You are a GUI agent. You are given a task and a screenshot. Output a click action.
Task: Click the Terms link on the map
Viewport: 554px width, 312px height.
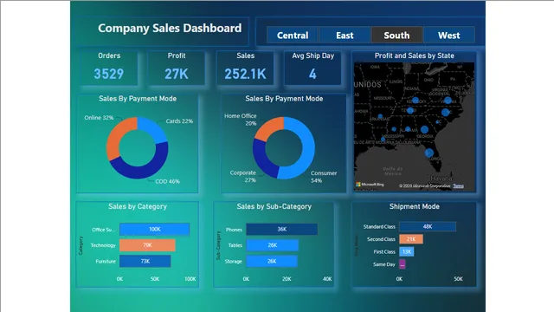[x=458, y=185]
